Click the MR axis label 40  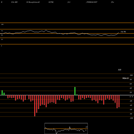point(131,88)
